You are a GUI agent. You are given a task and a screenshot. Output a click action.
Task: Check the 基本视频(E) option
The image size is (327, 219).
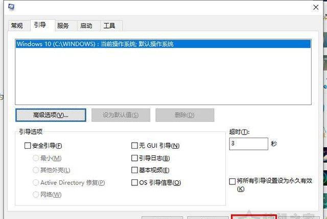pyautogui.click(x=134, y=170)
